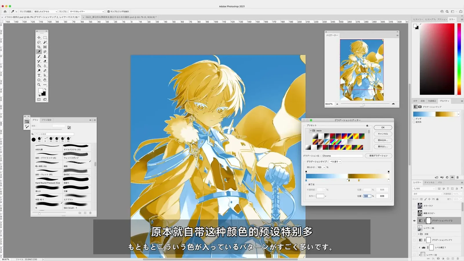Screen dimensions: 464x261
Task: Open the Search icon in top bar
Action: (x=447, y=12)
